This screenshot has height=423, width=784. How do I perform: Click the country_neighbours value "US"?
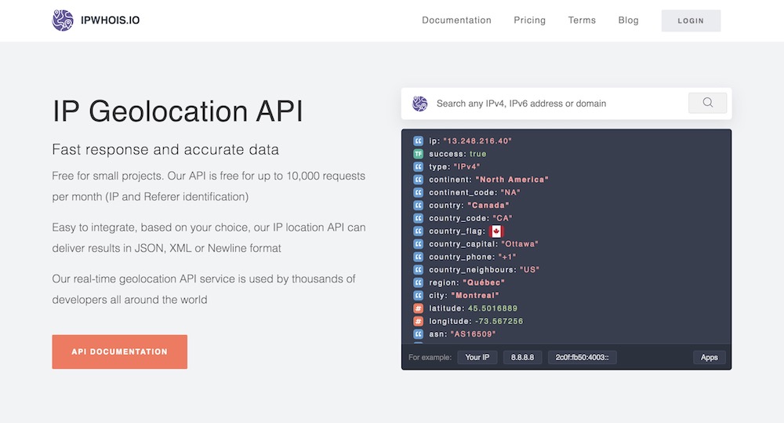tap(529, 270)
